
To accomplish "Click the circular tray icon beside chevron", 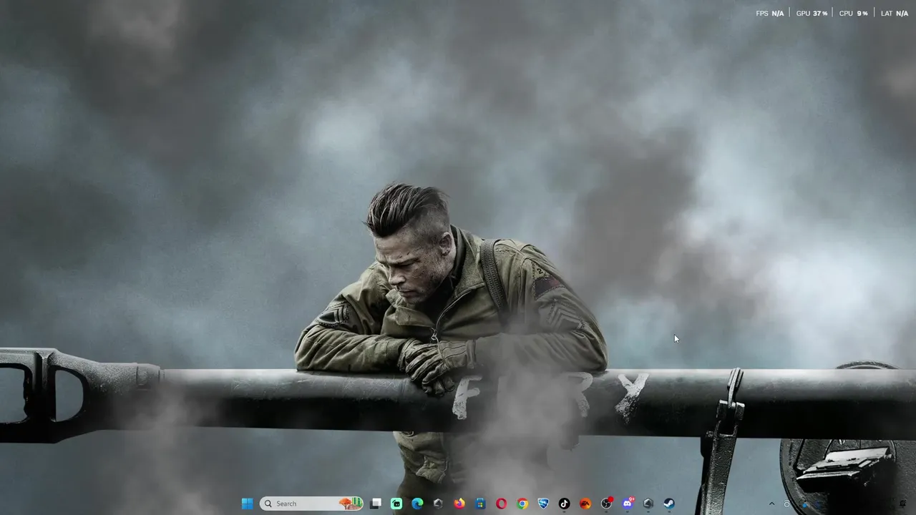I will click(x=786, y=504).
